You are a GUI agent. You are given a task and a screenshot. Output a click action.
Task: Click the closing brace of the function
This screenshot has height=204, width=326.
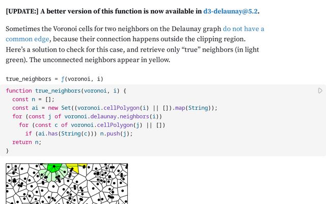click(x=7, y=150)
